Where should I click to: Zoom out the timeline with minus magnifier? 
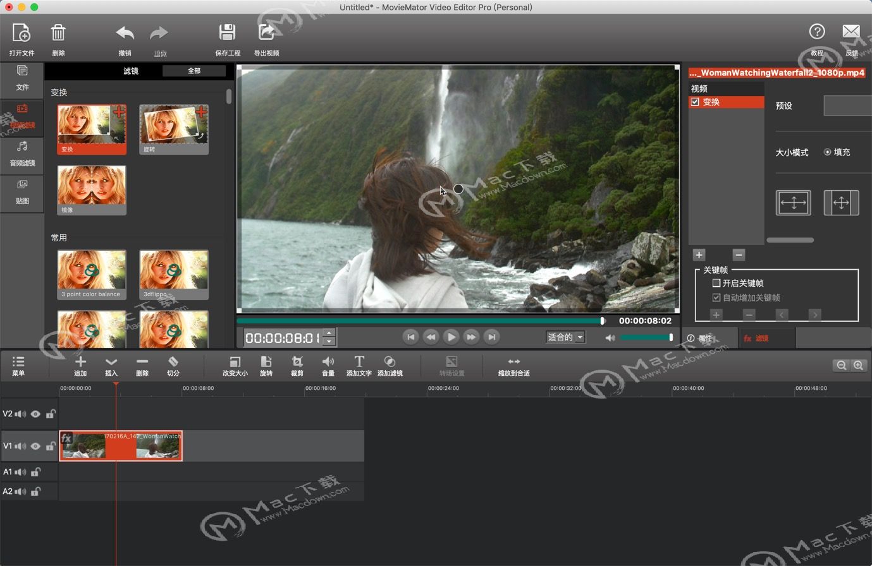[x=841, y=365]
